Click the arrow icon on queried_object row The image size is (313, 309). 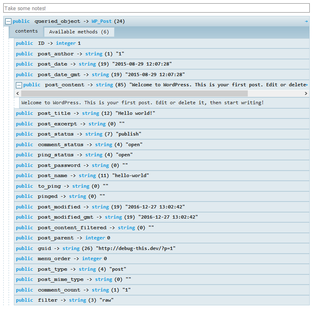(x=306, y=21)
